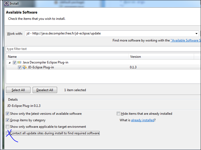Viewport: 201px width, 150px height.
Task: Open the Available Software Sites link
Action: (185, 40)
